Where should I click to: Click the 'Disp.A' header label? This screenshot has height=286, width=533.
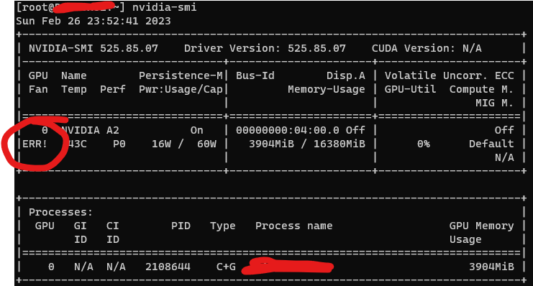click(x=346, y=75)
